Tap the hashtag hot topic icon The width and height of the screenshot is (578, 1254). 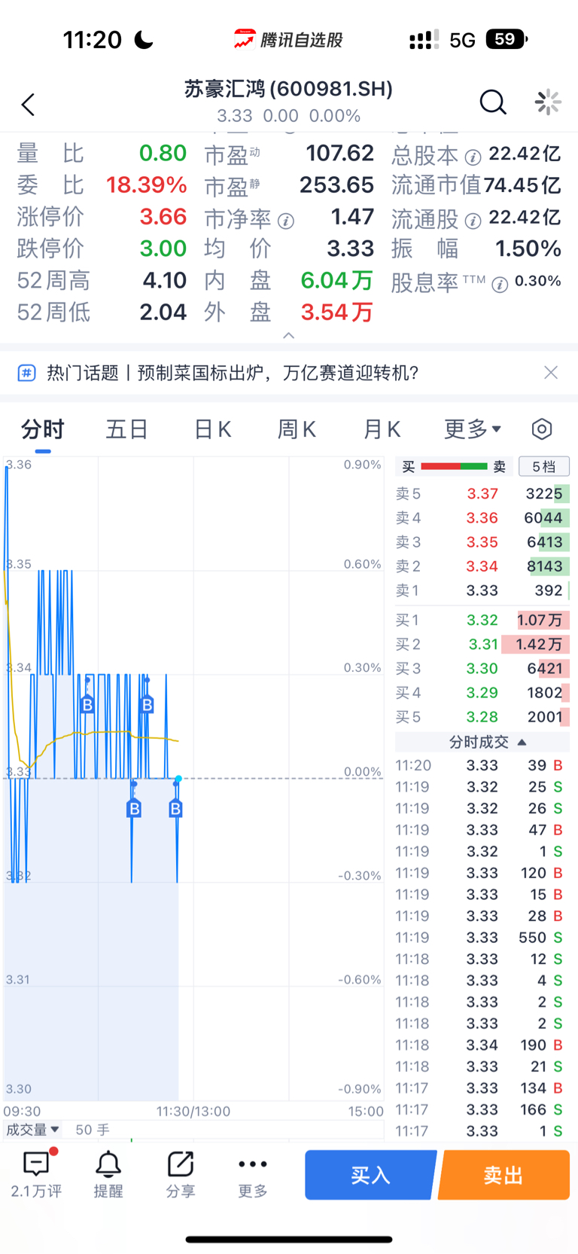pyautogui.click(x=26, y=373)
